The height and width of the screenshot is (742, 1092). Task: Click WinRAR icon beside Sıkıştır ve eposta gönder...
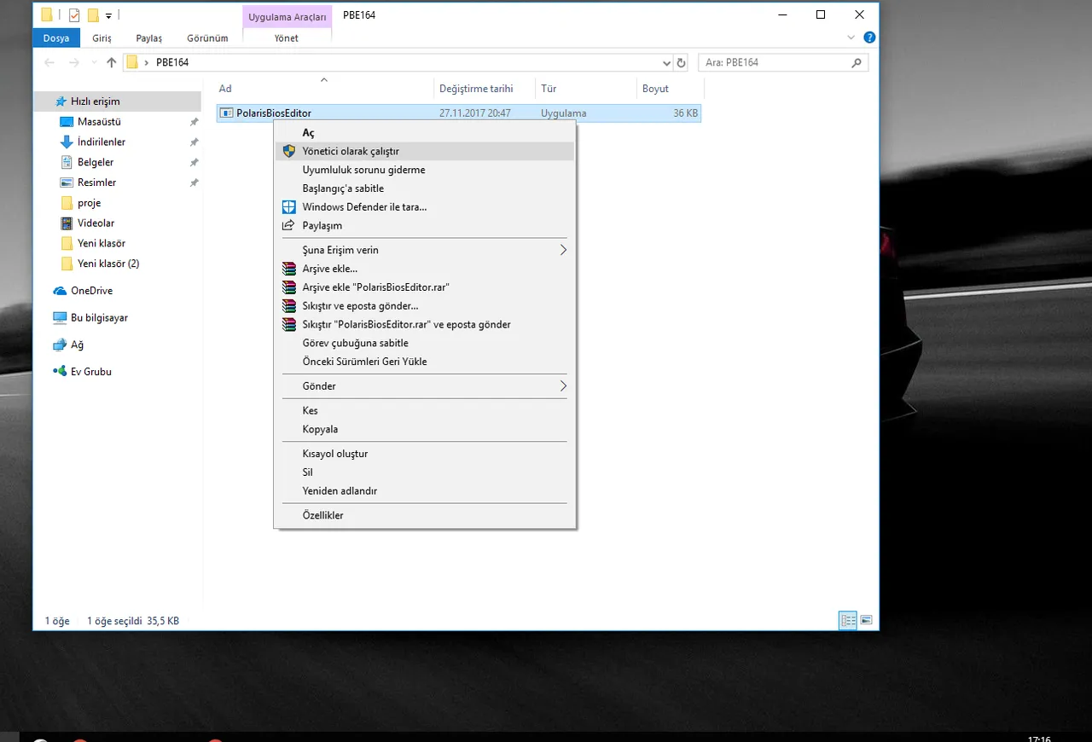288,306
